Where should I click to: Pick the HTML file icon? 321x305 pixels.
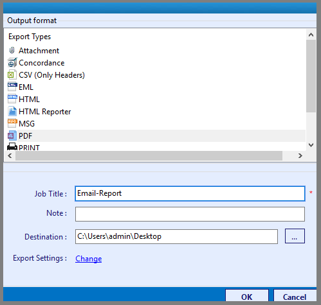point(12,99)
